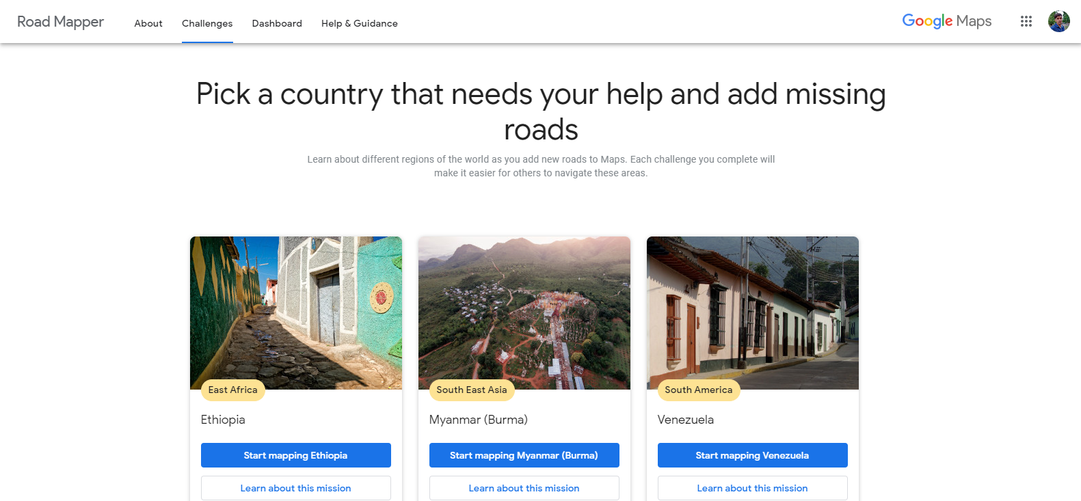This screenshot has height=501, width=1081.
Task: Click the Google Maps logo
Action: 947,21
